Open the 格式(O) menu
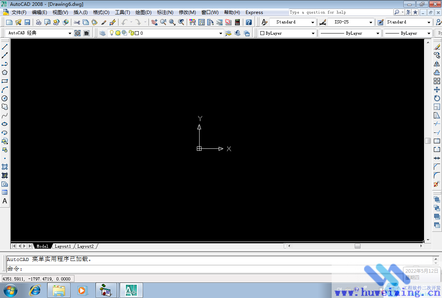The image size is (442, 298). [x=101, y=12]
